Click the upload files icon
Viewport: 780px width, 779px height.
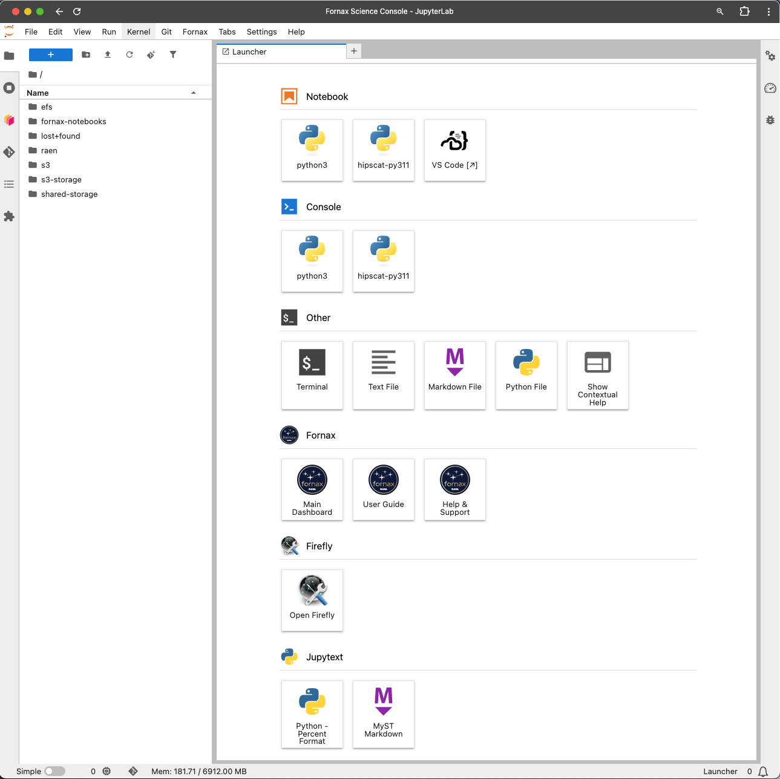coord(108,55)
